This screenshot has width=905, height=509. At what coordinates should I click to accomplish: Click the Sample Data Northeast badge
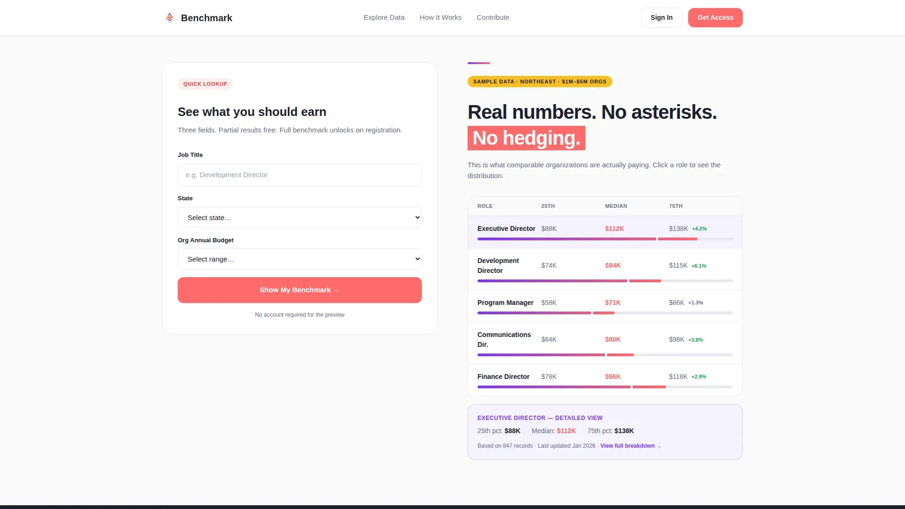[x=540, y=82]
